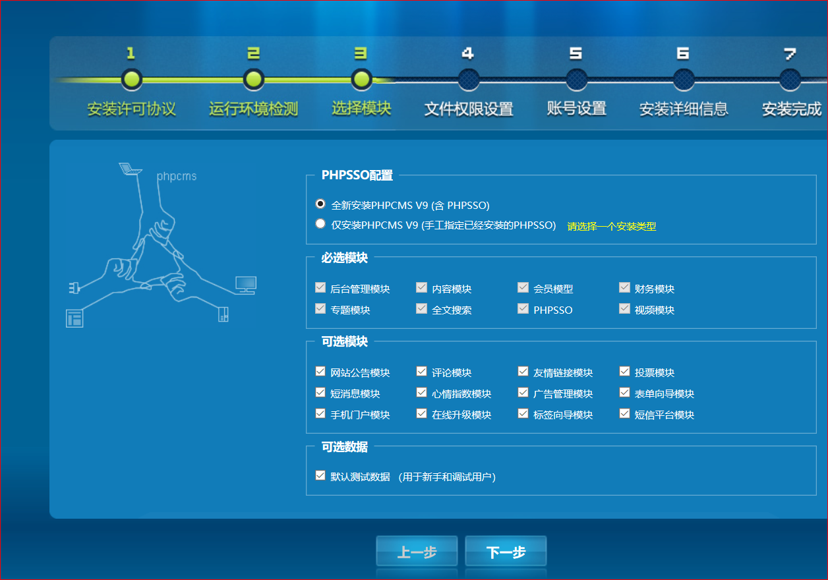Click the step 6 install details circle

[x=684, y=80]
